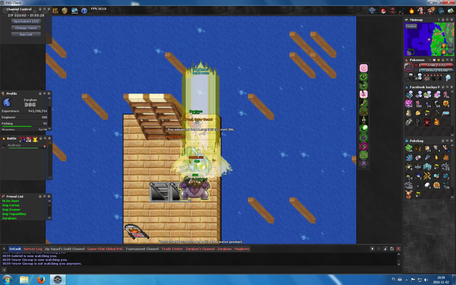Open the diamond shop icon
This screenshot has height=285, width=456.
[x=372, y=11]
